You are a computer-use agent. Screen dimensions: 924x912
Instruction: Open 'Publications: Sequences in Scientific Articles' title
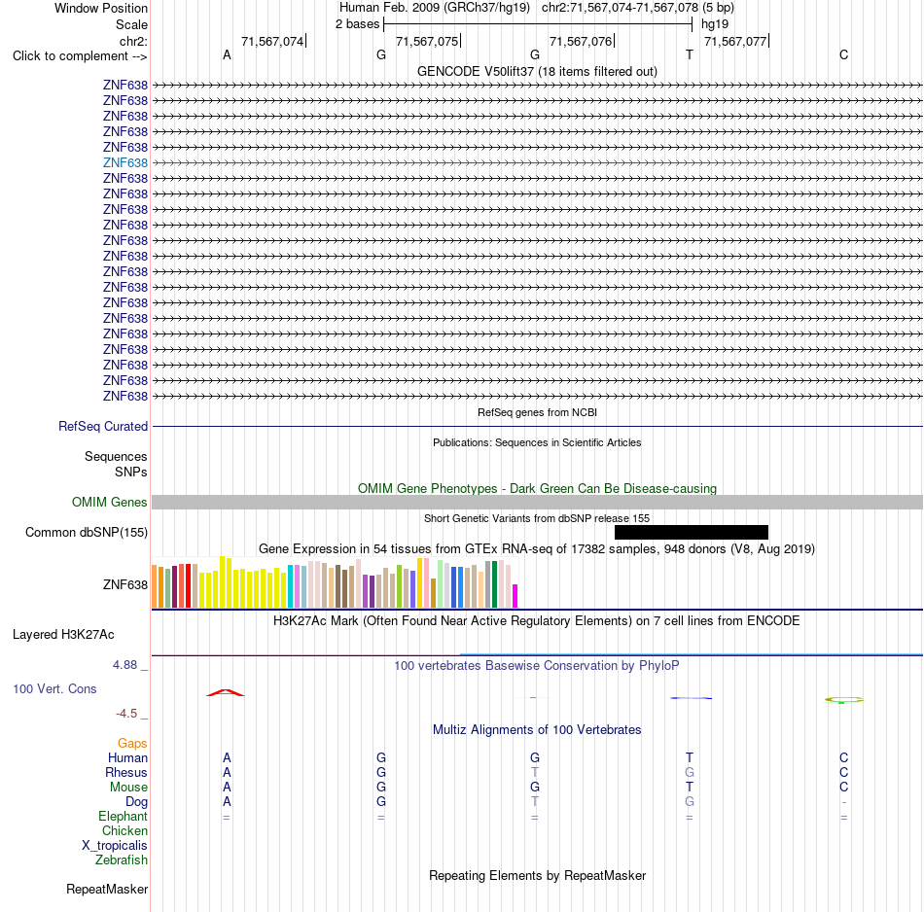(537, 442)
